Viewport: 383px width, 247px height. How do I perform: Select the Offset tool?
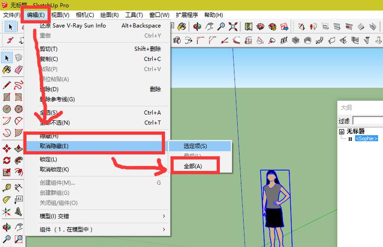pos(19,172)
